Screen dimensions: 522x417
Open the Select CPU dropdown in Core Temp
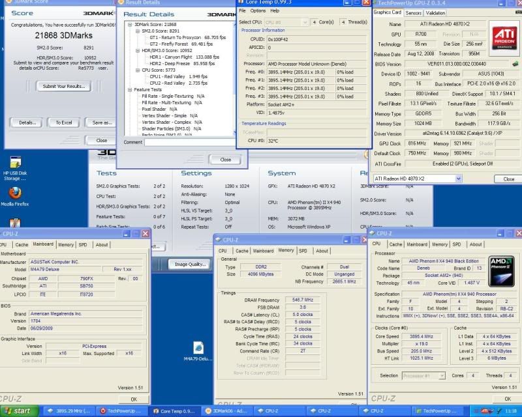[286, 22]
